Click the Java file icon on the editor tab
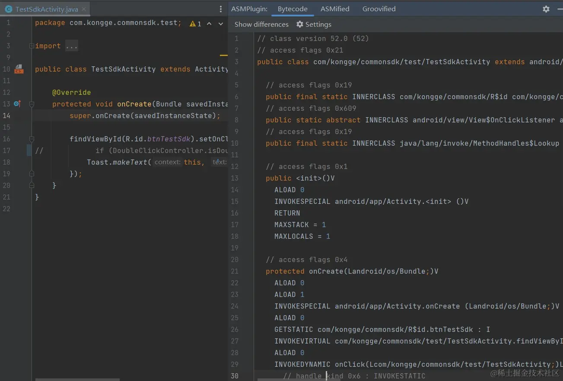 (x=8, y=9)
